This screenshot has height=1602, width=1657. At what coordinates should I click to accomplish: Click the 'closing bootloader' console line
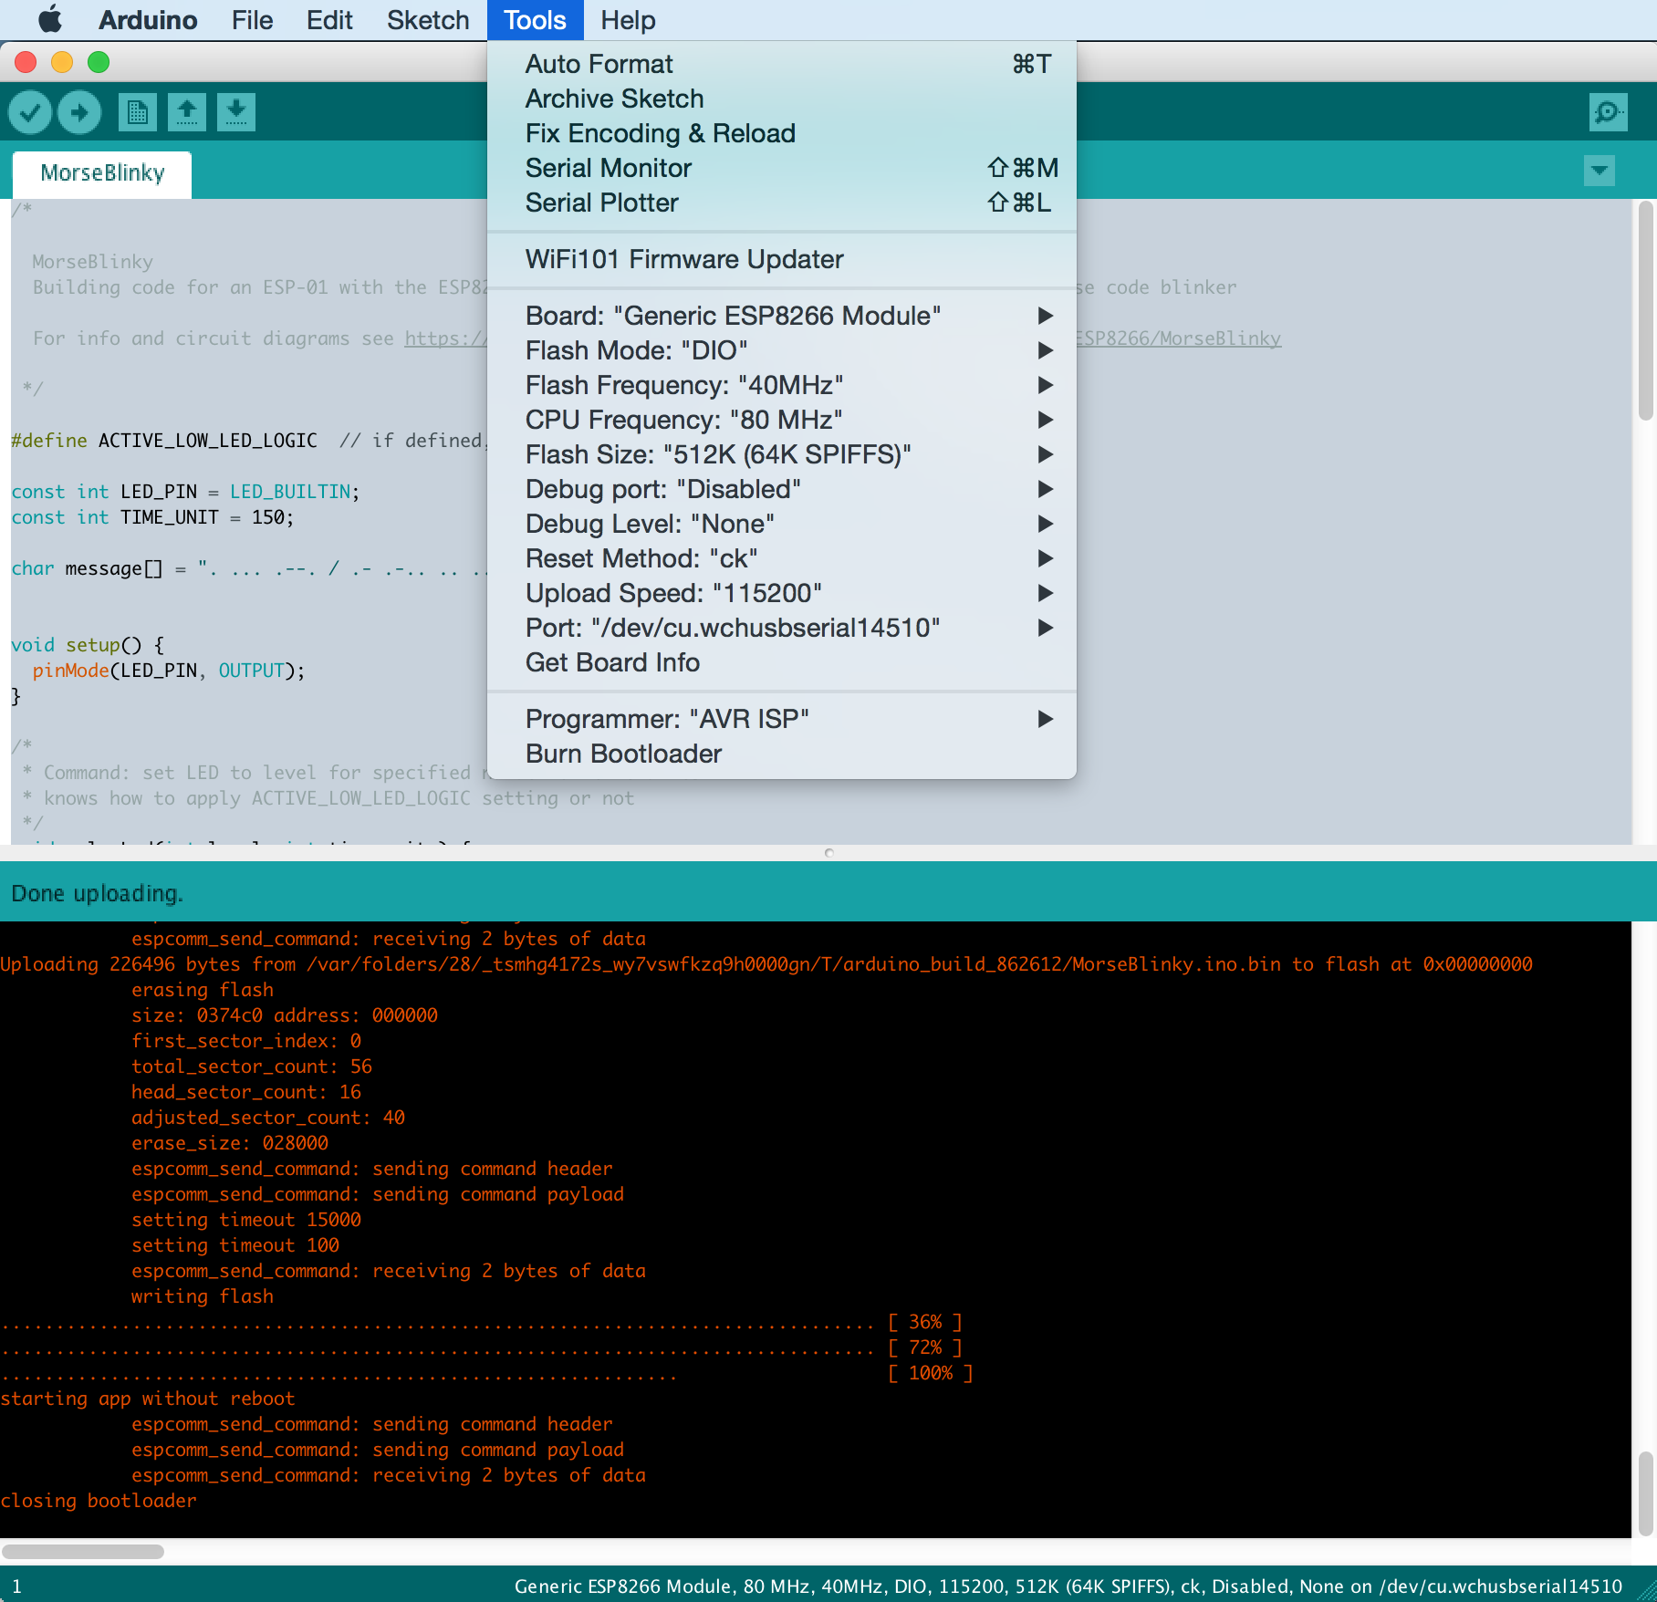pos(99,1501)
